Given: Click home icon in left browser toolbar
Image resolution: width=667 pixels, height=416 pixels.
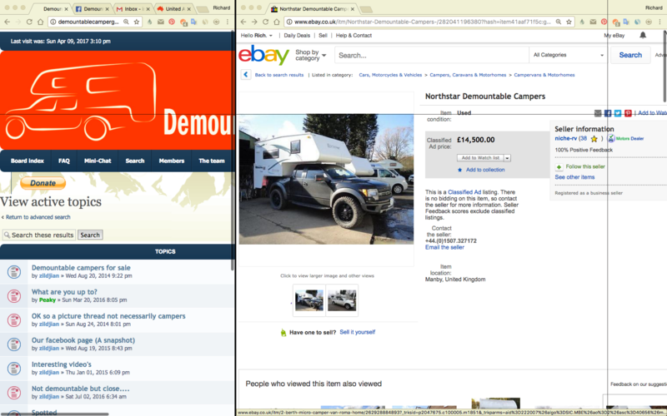Looking at the screenshot, I should pos(40,22).
